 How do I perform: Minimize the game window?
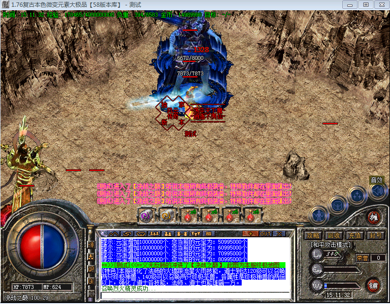(350, 5)
